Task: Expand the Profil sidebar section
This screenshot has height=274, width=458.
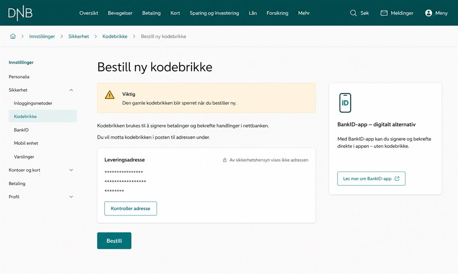Action: coord(71,197)
